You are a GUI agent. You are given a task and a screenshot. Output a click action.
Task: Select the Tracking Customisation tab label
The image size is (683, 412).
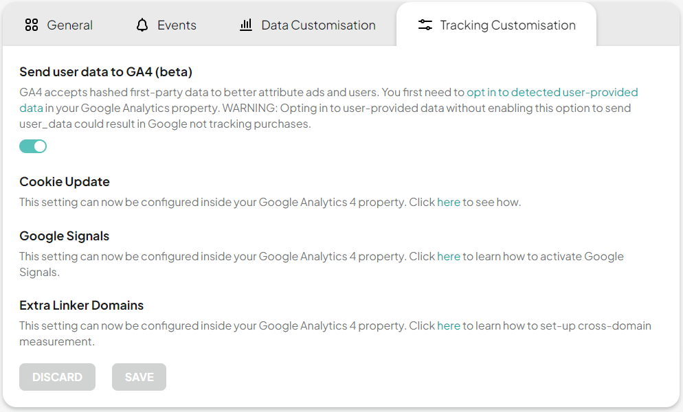508,25
